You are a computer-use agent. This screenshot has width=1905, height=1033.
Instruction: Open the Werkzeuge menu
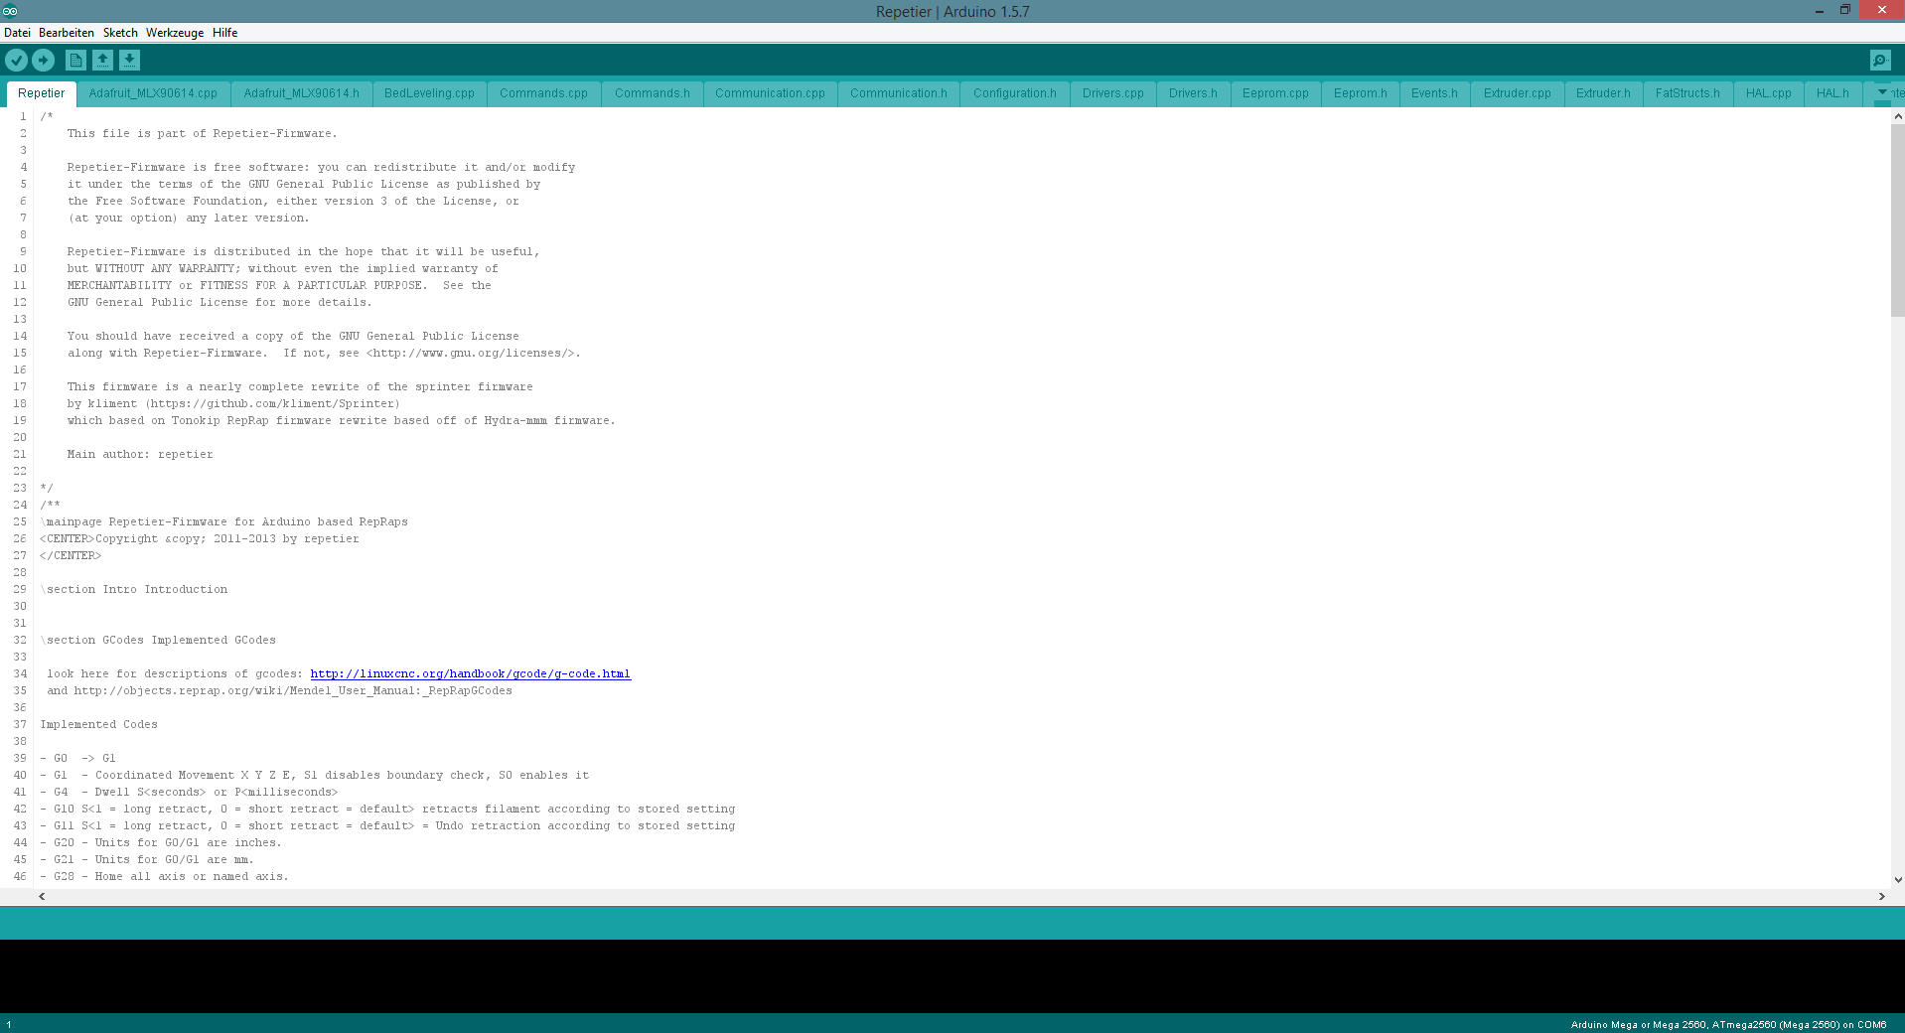coord(175,33)
